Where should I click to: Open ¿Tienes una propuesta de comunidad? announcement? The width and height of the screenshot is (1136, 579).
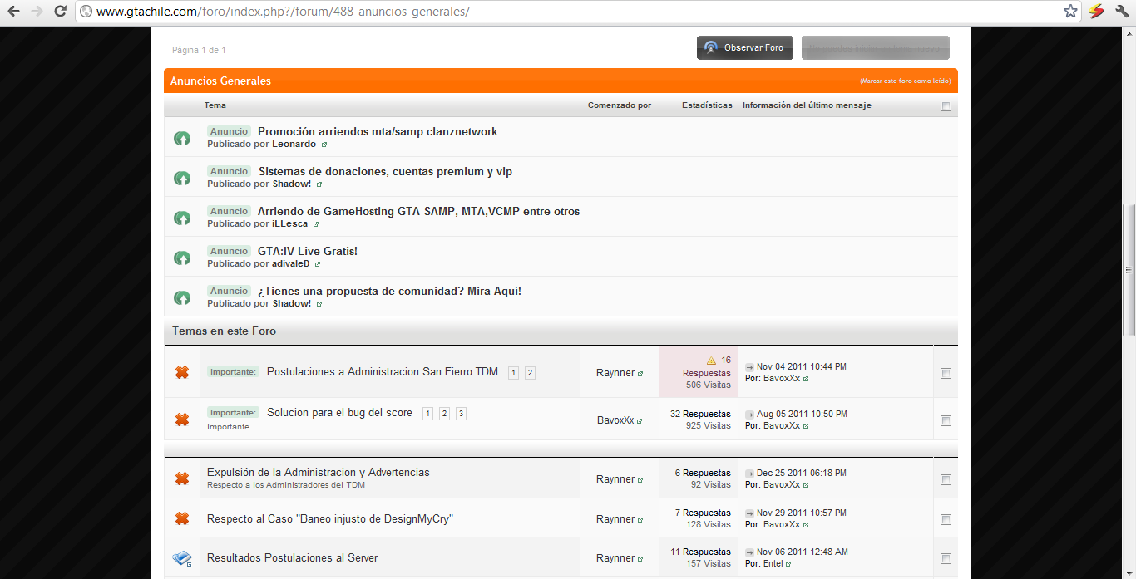click(389, 291)
